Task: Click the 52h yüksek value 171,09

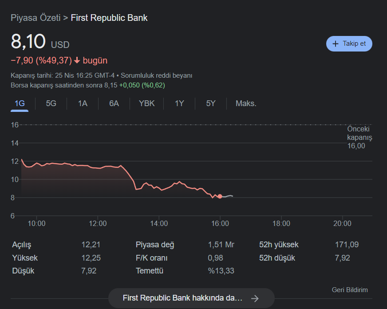Action: click(347, 245)
